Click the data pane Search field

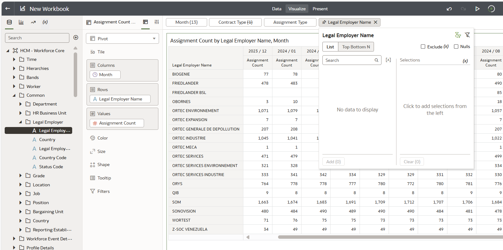37,38
